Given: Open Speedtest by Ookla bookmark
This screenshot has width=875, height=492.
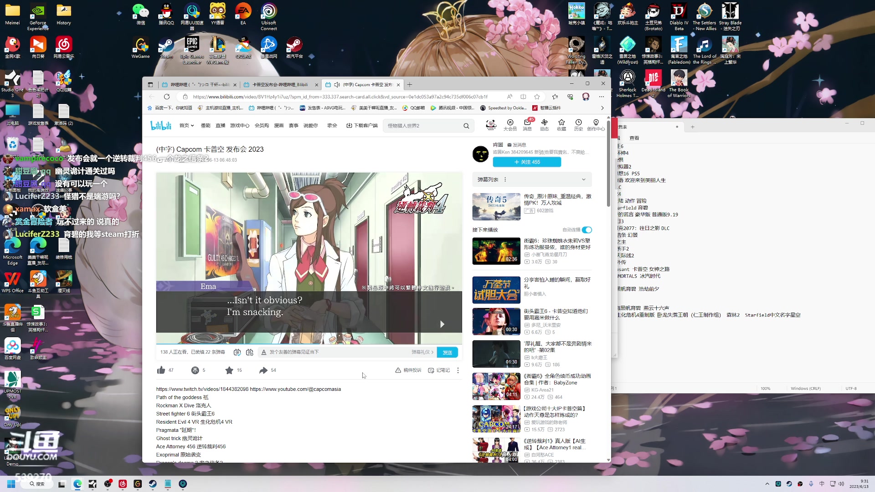Looking at the screenshot, I should coord(504,108).
